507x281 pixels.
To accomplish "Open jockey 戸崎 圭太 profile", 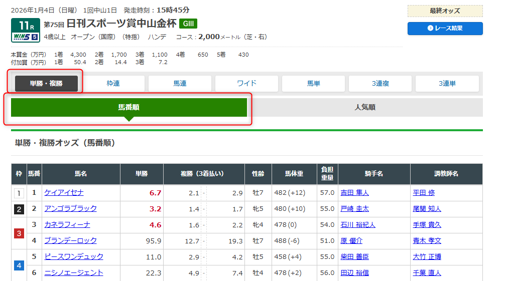I will [354, 209].
